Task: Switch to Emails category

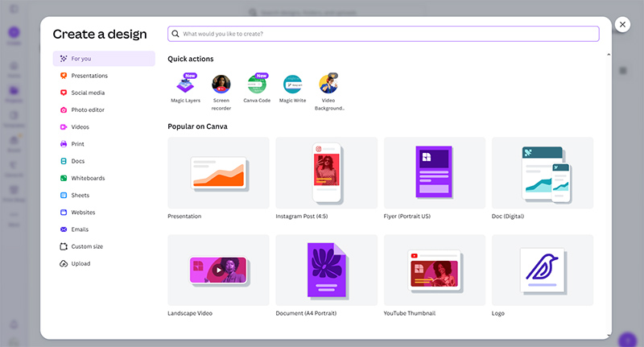Action: point(104,229)
